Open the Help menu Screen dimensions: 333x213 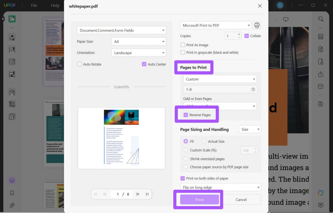55,5
